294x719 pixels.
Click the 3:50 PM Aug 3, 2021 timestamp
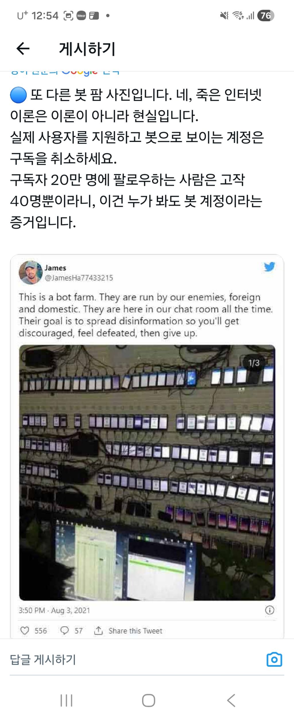pos(54,610)
